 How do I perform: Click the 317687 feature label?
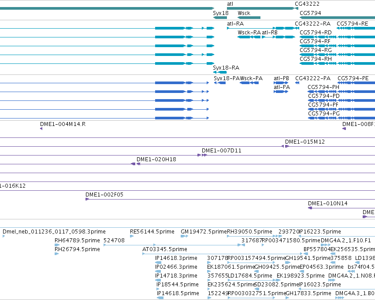coord(252,241)
